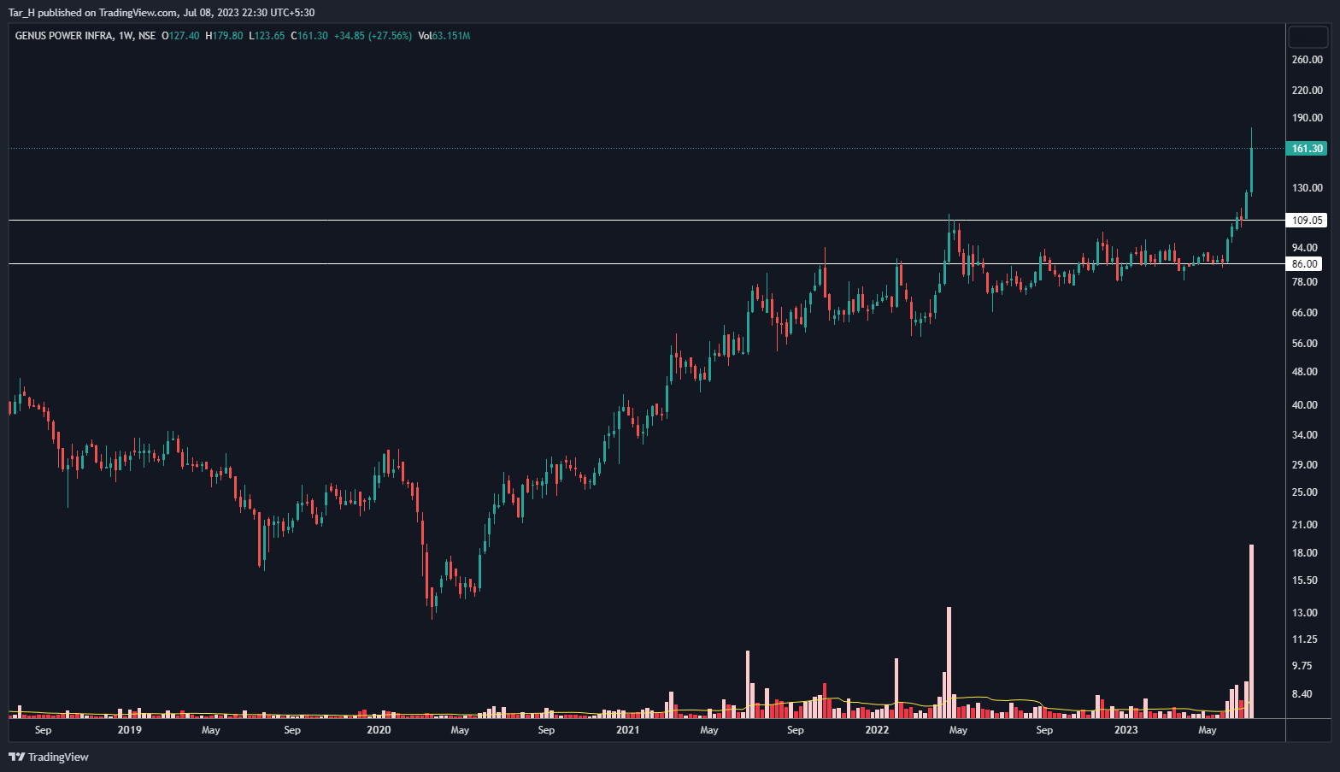Click the 2021 label on time axis
Image resolution: width=1340 pixels, height=772 pixels.
click(627, 730)
